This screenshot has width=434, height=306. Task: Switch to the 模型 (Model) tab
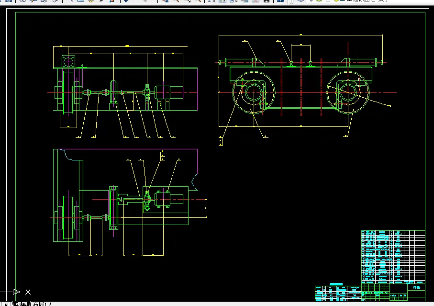tap(21, 304)
